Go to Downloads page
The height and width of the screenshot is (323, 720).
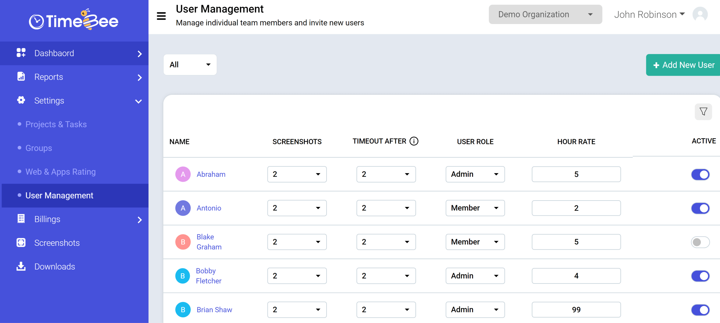coord(55,266)
